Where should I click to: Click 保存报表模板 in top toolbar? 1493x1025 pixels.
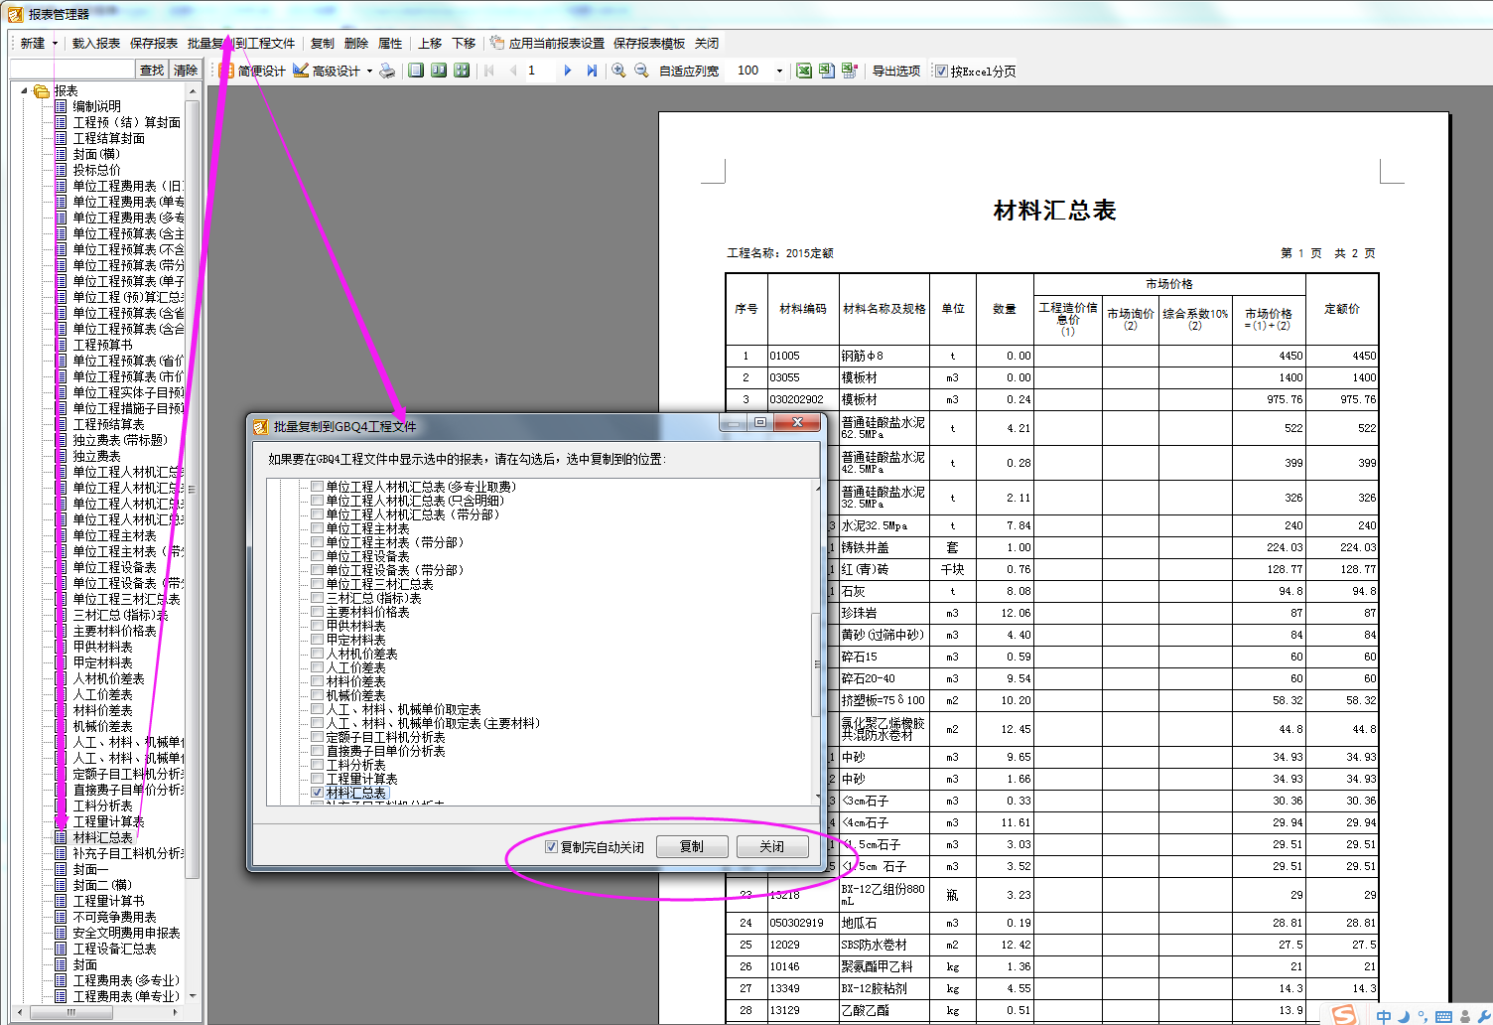click(x=649, y=44)
